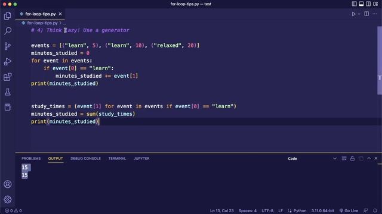Open the Code output channel dropdown
The image size is (382, 214).
tap(312, 159)
